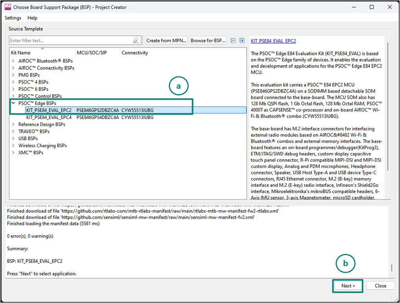
Task: Focus the filter text input field
Action: (x=71, y=40)
